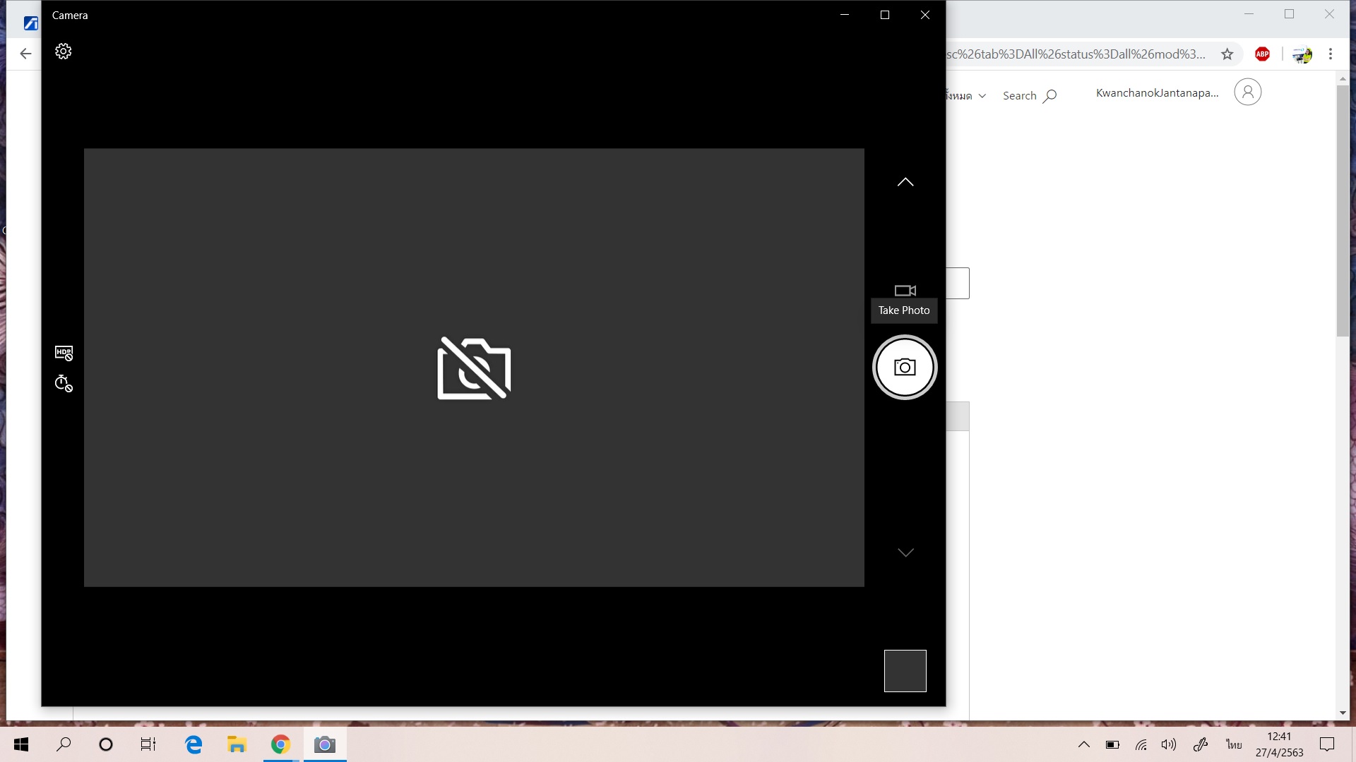Switch to video recording mode
Screen dimensions: 1356x762
pos(905,291)
